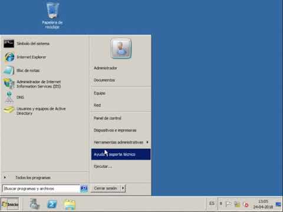Click the Administrator user account picture
The width and height of the screenshot is (283, 212).
[x=121, y=48]
